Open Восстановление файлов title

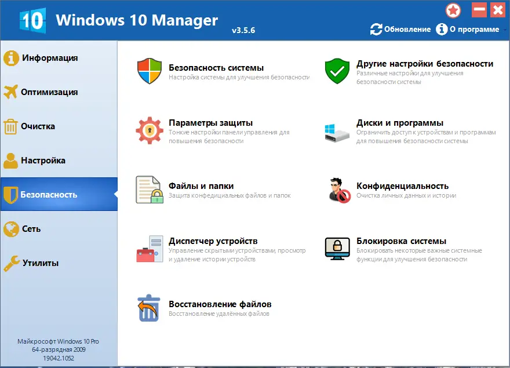coord(220,304)
